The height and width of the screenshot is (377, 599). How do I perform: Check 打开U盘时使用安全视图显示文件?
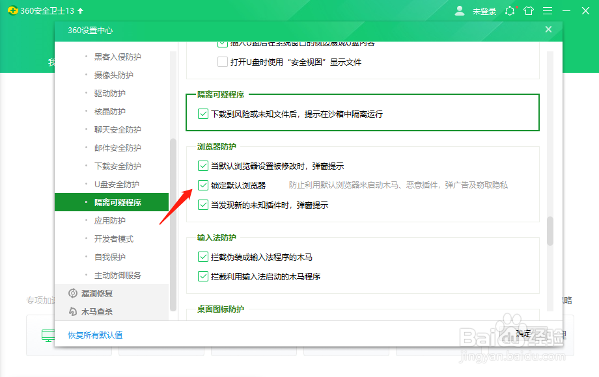point(222,62)
